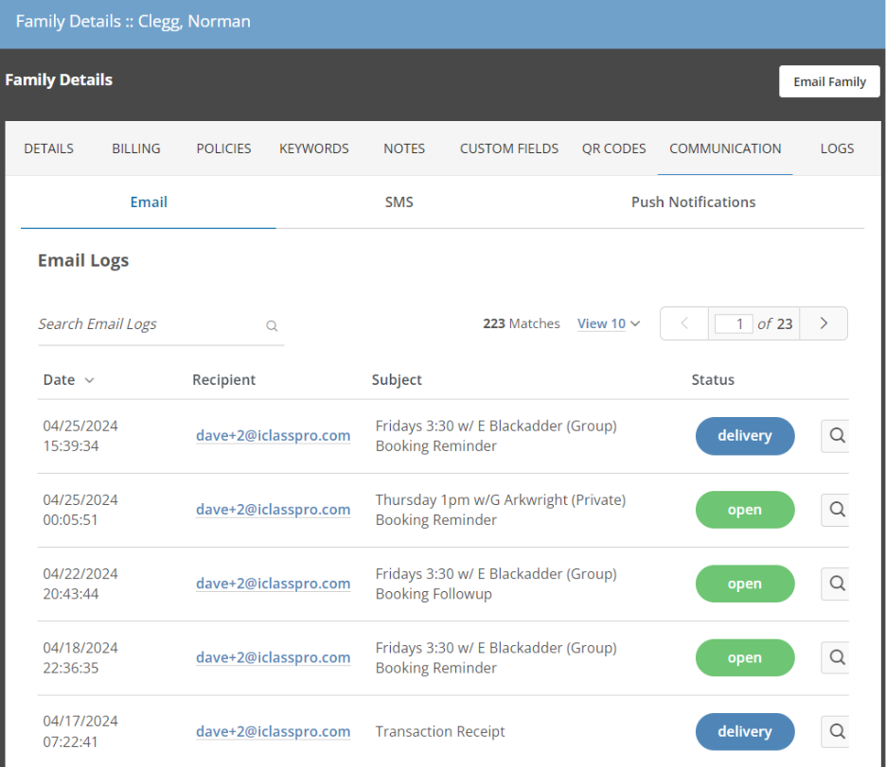This screenshot has height=767, width=886.
Task: Open the View 10 results dropdown
Action: (609, 324)
